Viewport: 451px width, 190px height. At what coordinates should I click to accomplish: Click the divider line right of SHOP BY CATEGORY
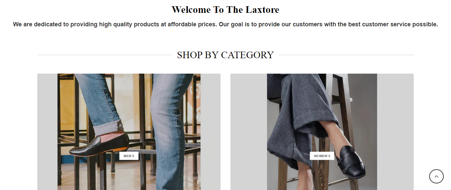pos(346,55)
